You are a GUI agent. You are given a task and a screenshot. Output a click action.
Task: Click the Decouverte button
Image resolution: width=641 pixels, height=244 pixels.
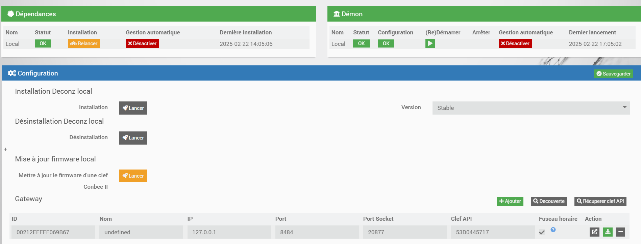click(x=549, y=201)
